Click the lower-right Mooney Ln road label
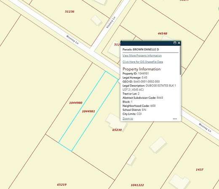The height and width of the screenshot is (189, 219). [x=205, y=128]
